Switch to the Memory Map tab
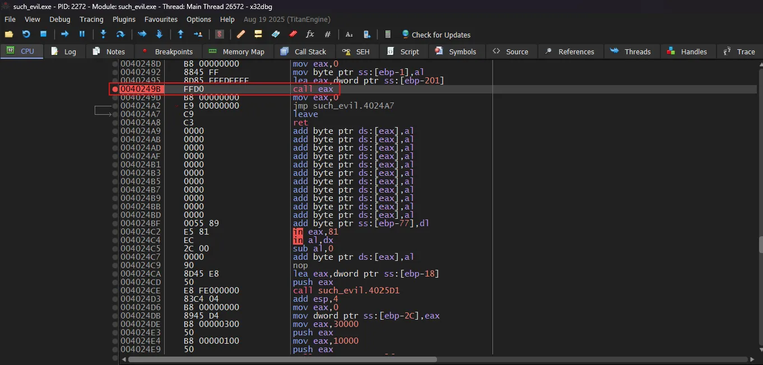 pos(237,52)
